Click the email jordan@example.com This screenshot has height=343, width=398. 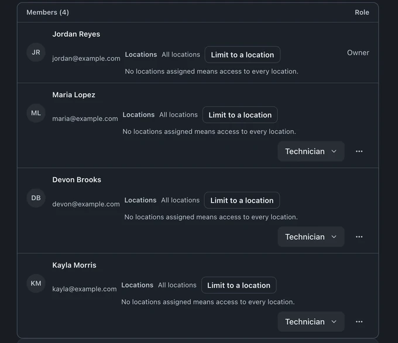pos(86,59)
